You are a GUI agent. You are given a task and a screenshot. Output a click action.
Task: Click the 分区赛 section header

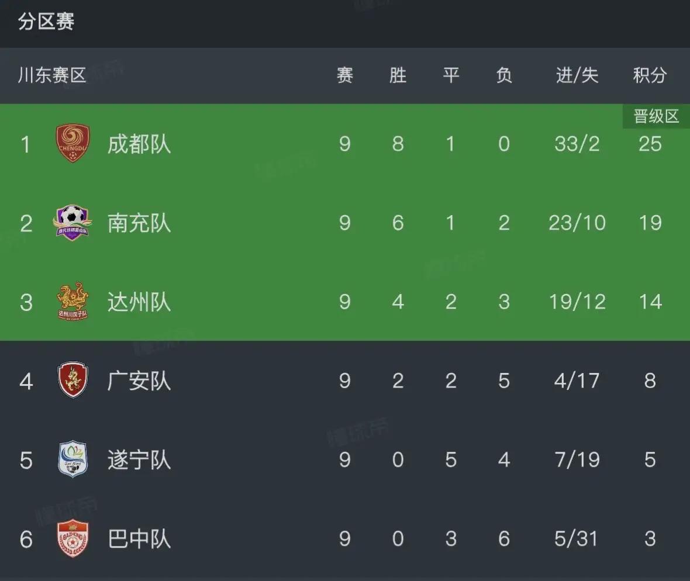46,22
